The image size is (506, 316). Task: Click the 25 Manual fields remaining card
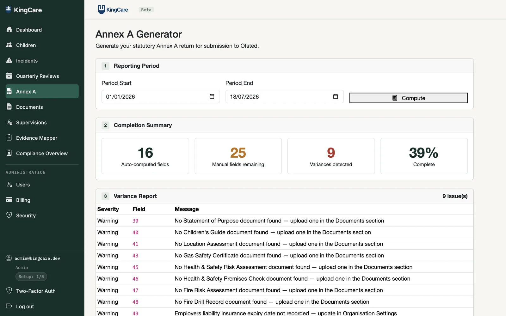pos(238,156)
